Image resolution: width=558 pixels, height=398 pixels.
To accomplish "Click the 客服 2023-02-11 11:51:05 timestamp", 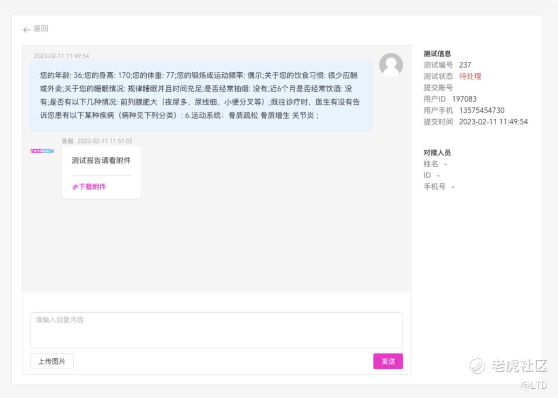I will coord(97,141).
